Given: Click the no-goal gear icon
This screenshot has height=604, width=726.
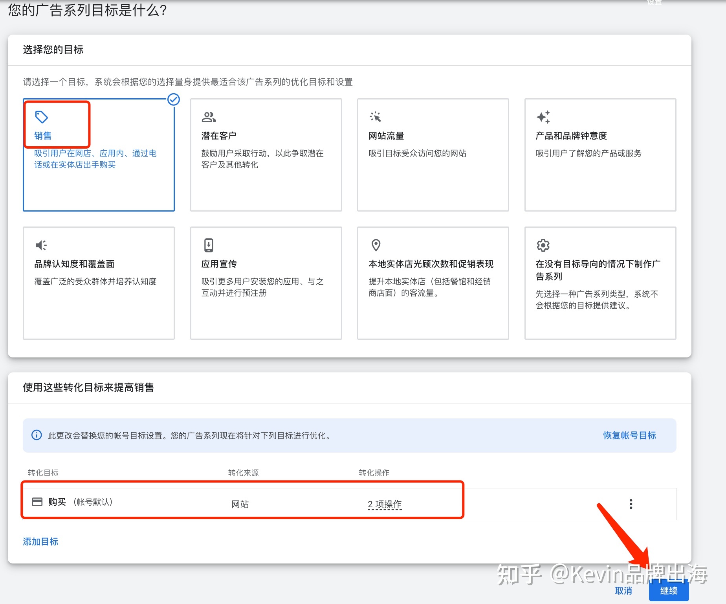Looking at the screenshot, I should (543, 245).
